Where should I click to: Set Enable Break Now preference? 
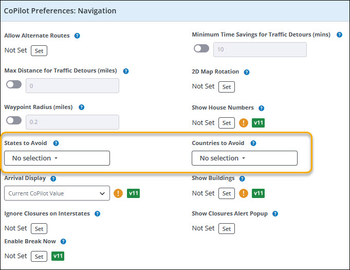coord(39,257)
